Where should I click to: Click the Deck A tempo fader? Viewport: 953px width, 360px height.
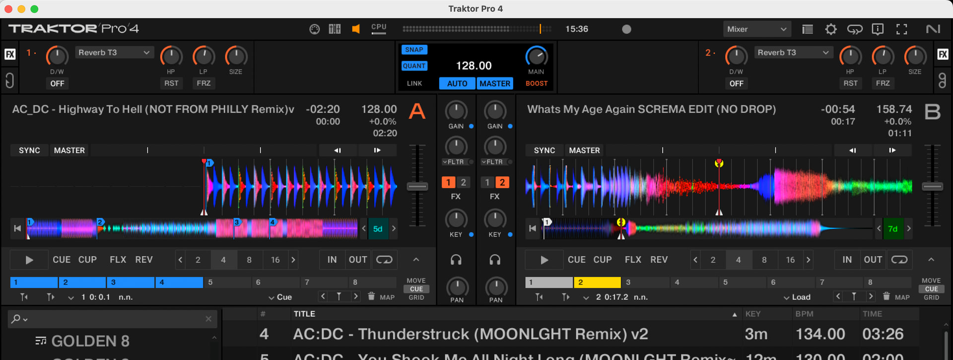tap(417, 187)
